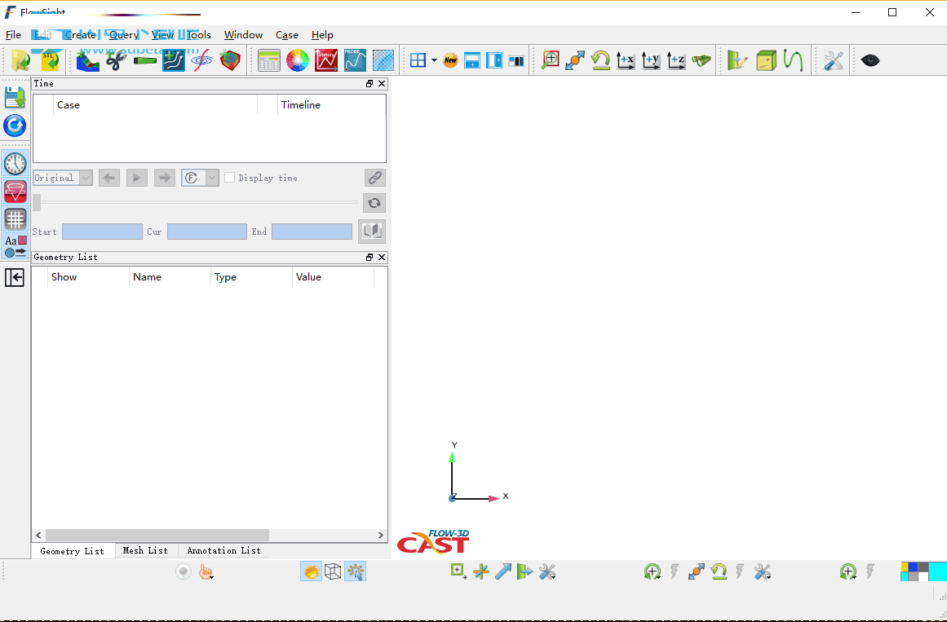The height and width of the screenshot is (622, 947).
Task: Click the green binoculars find icon
Action: click(701, 60)
